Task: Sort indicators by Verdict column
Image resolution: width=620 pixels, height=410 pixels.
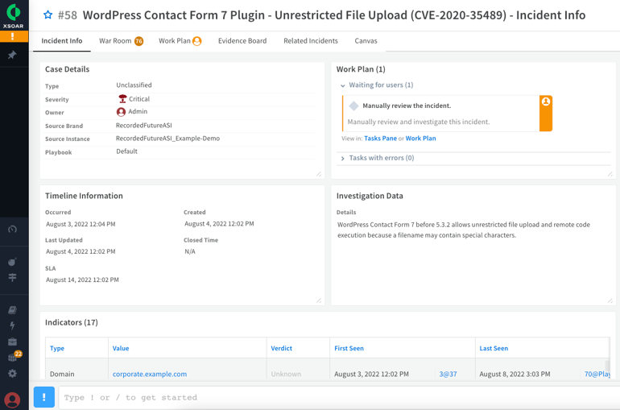Action: point(282,348)
